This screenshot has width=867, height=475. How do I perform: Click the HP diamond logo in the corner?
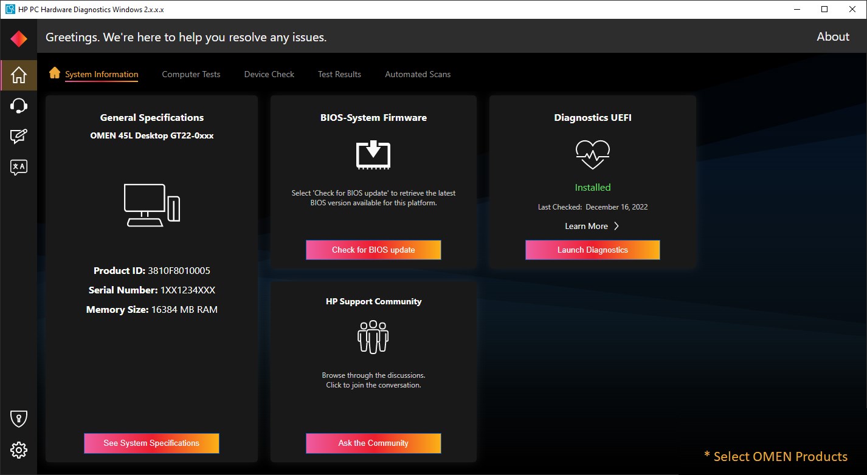pos(18,37)
